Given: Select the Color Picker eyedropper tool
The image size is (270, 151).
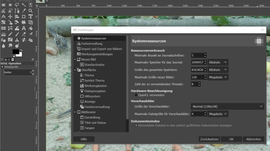Looking at the screenshot, I should (24, 11).
